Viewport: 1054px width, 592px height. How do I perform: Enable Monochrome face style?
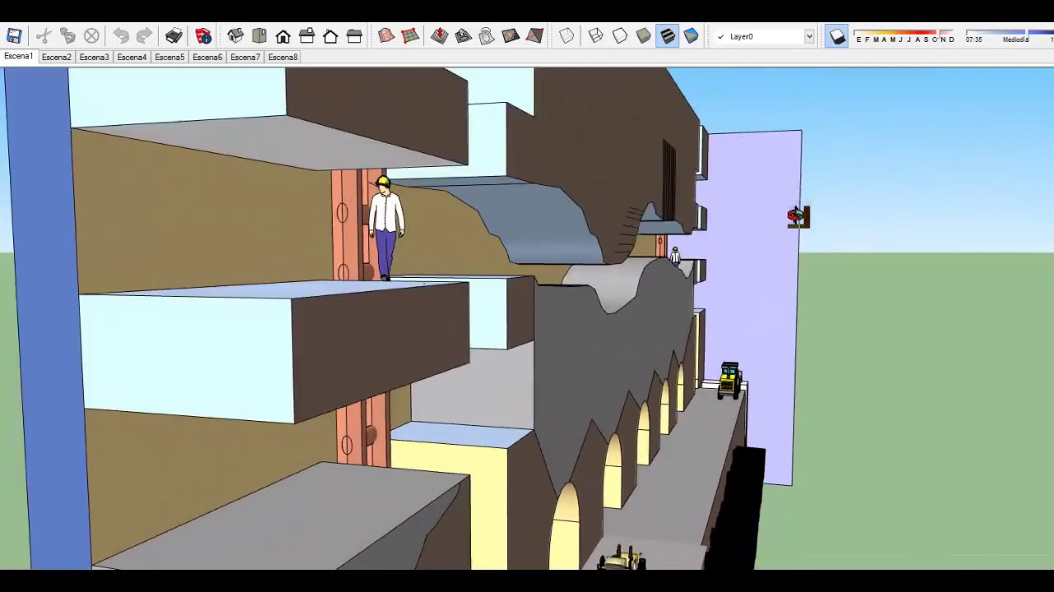pos(691,36)
